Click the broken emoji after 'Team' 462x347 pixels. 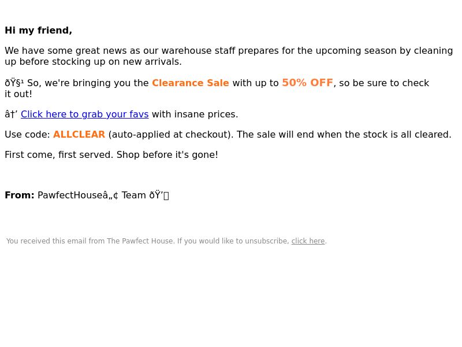pos(159,195)
